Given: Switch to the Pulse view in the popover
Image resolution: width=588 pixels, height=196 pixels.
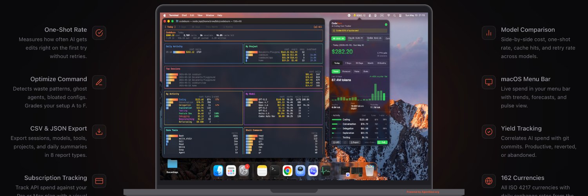Looking at the screenshot, I should [x=357, y=71].
